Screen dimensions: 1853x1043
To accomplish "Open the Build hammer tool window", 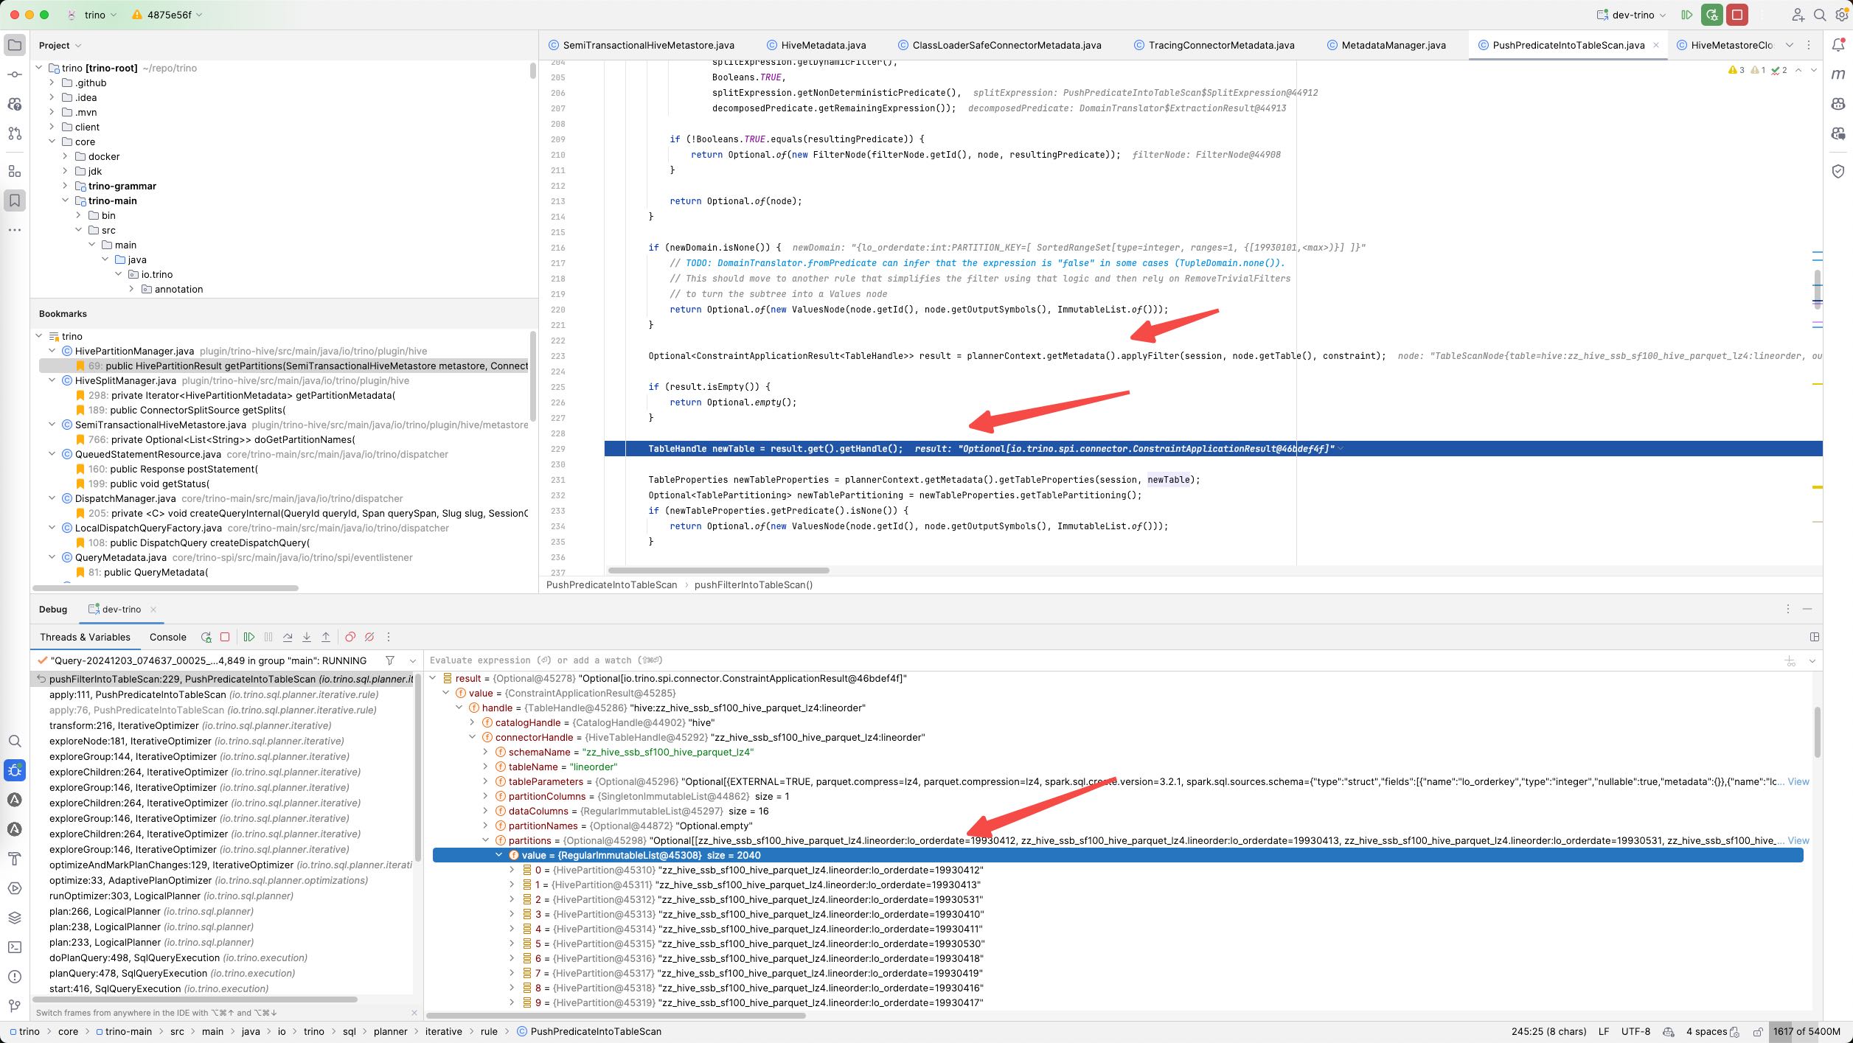I will pos(15,859).
